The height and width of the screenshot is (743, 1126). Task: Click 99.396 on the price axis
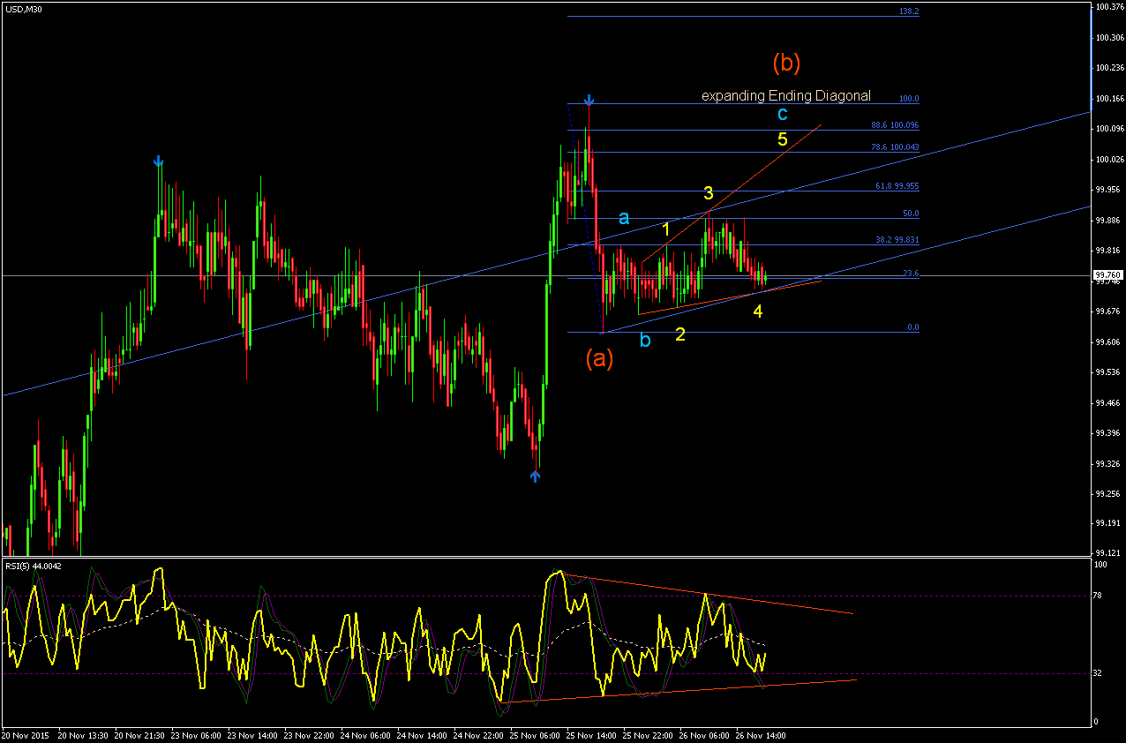pyautogui.click(x=1107, y=433)
